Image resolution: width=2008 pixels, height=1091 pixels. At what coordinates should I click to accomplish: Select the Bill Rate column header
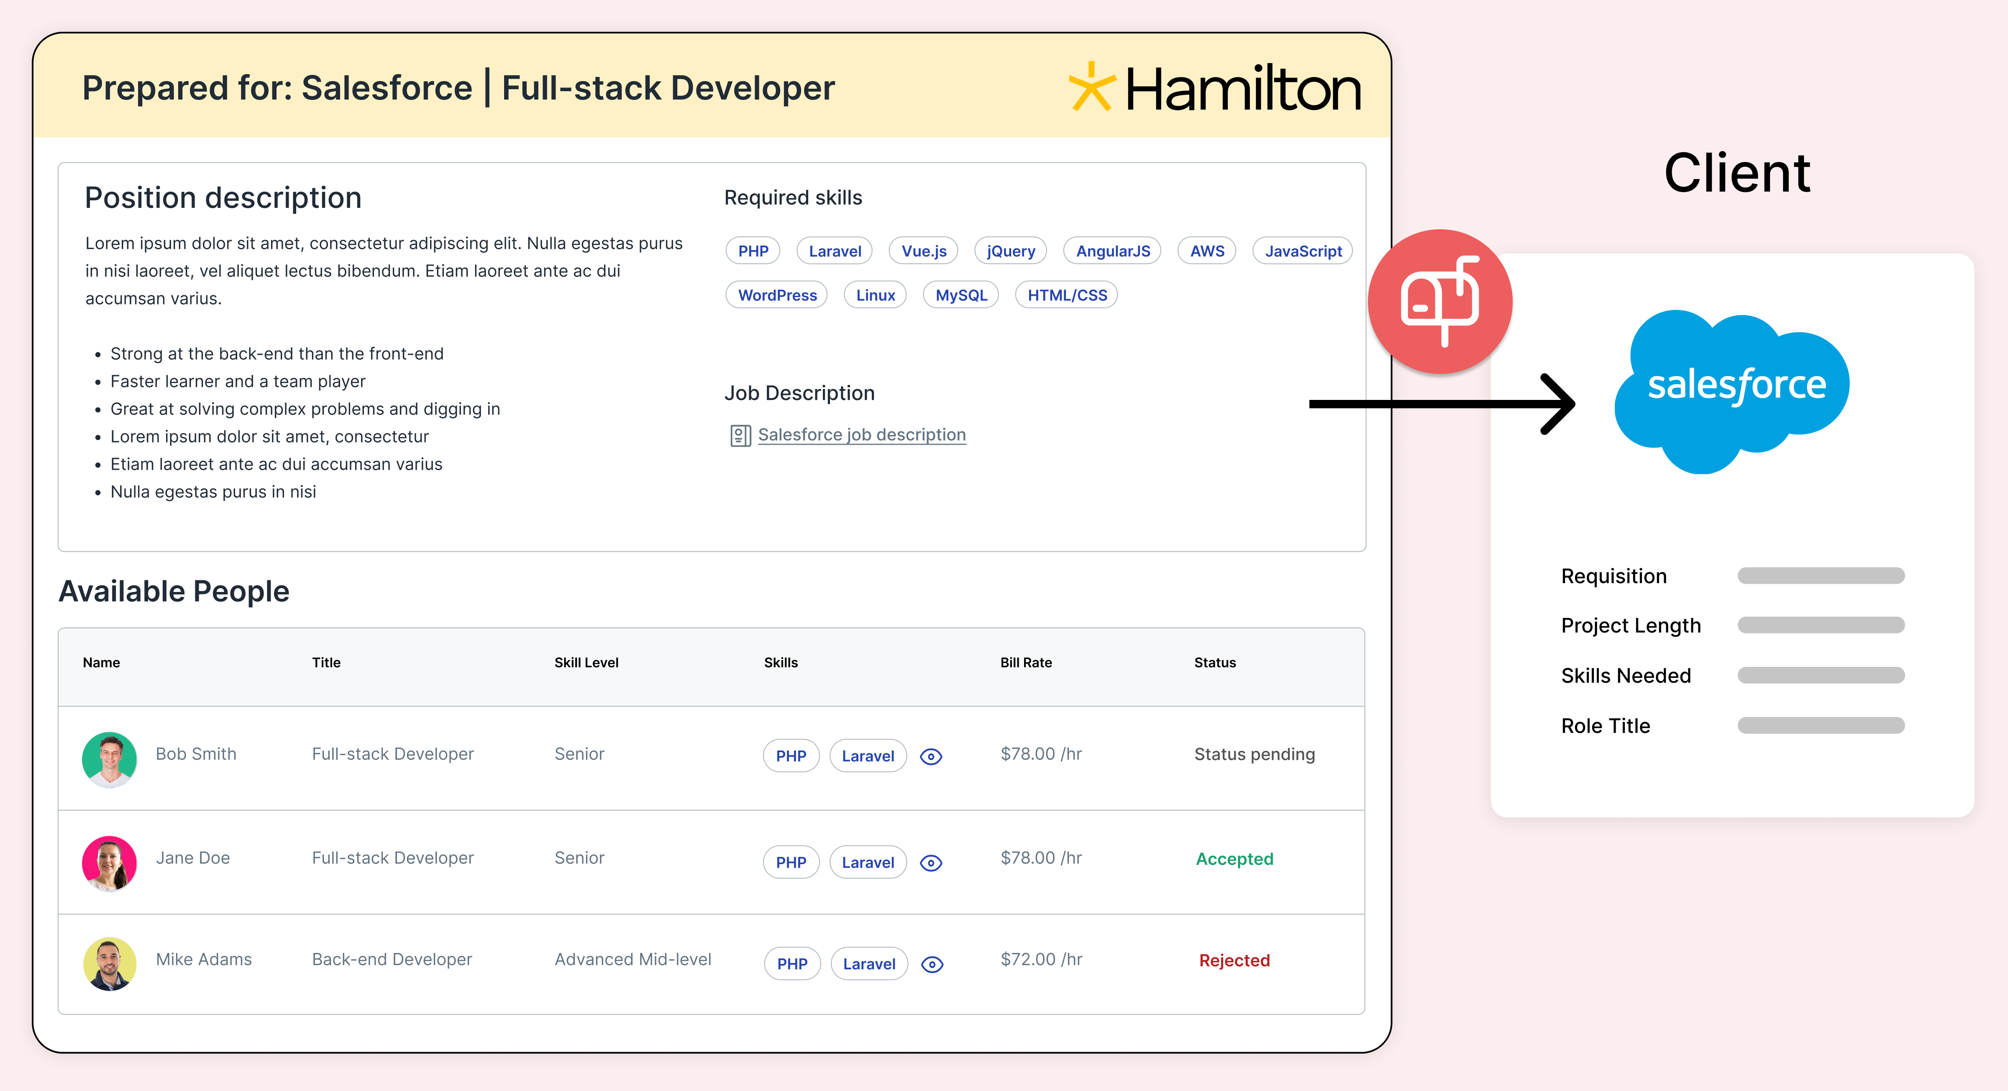point(1026,662)
